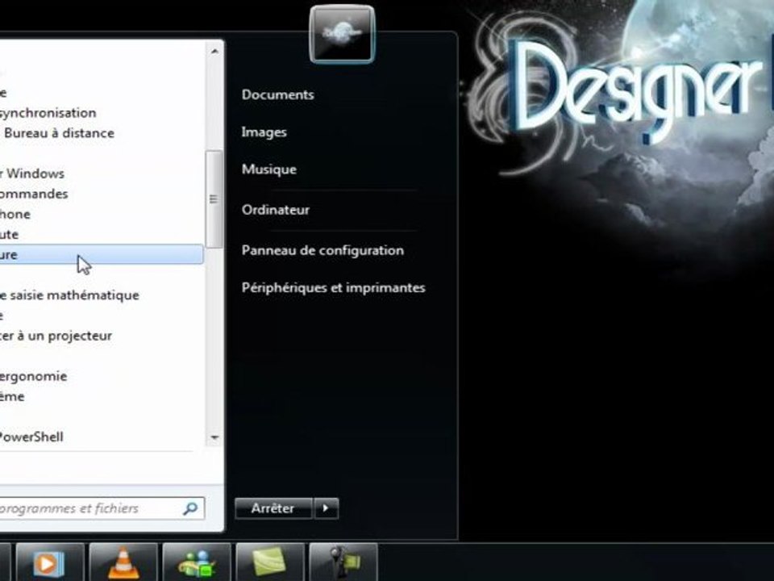Open Musique in the Start menu

tap(269, 169)
